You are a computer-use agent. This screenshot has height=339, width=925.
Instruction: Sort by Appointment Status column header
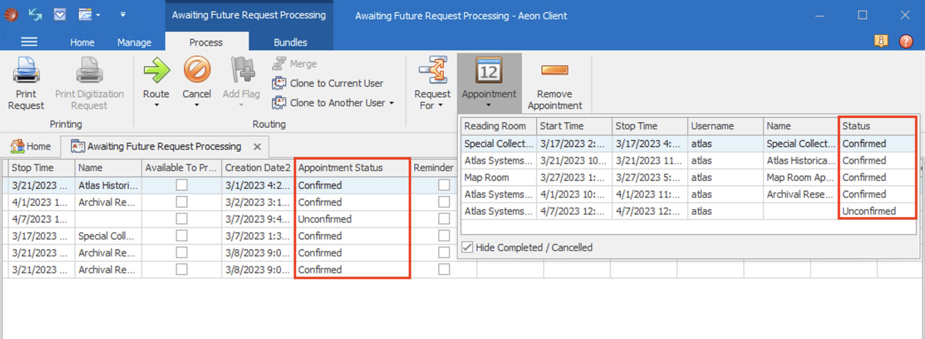point(340,168)
